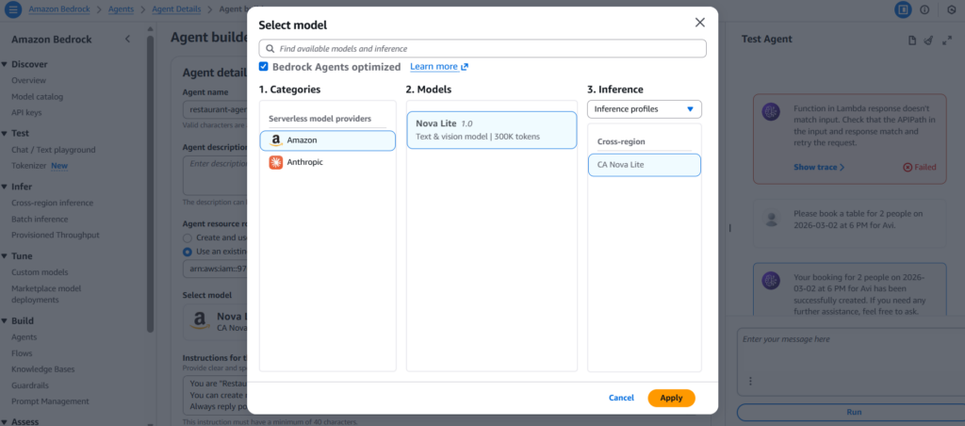Open the hamburger navigation menu icon
This screenshot has height=426, width=965.
(13, 9)
